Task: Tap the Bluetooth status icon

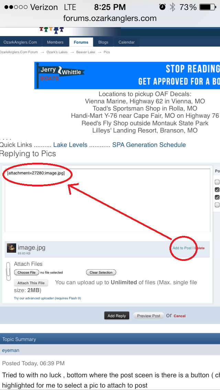Action: click(x=172, y=7)
